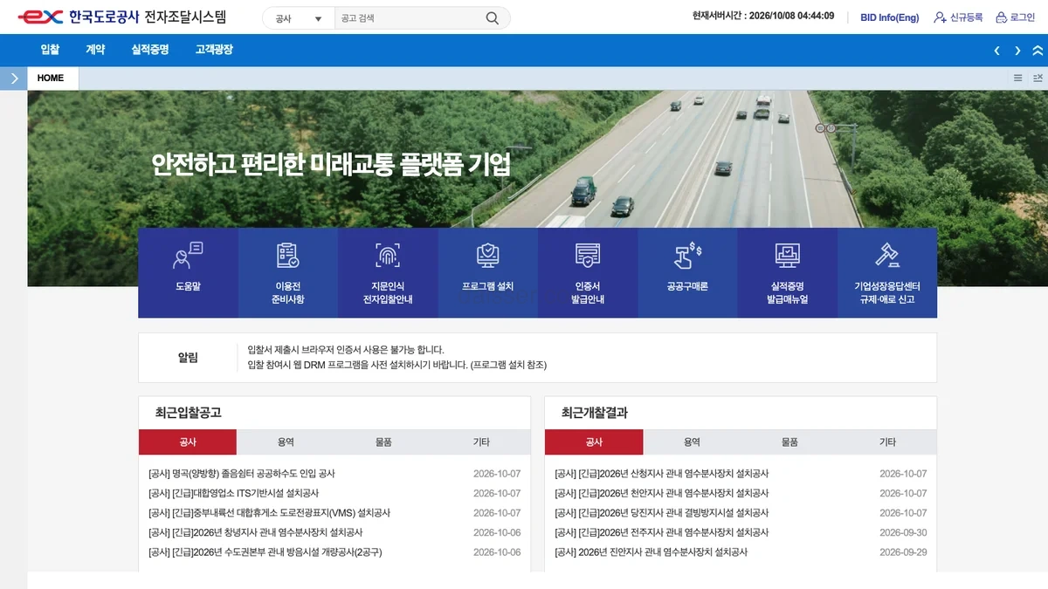Click the 신규등록 user registration icon
Image resolution: width=1048 pixels, height=589 pixels.
pyautogui.click(x=940, y=17)
